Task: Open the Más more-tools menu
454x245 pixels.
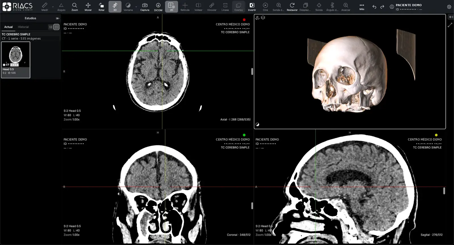Action: click(362, 7)
